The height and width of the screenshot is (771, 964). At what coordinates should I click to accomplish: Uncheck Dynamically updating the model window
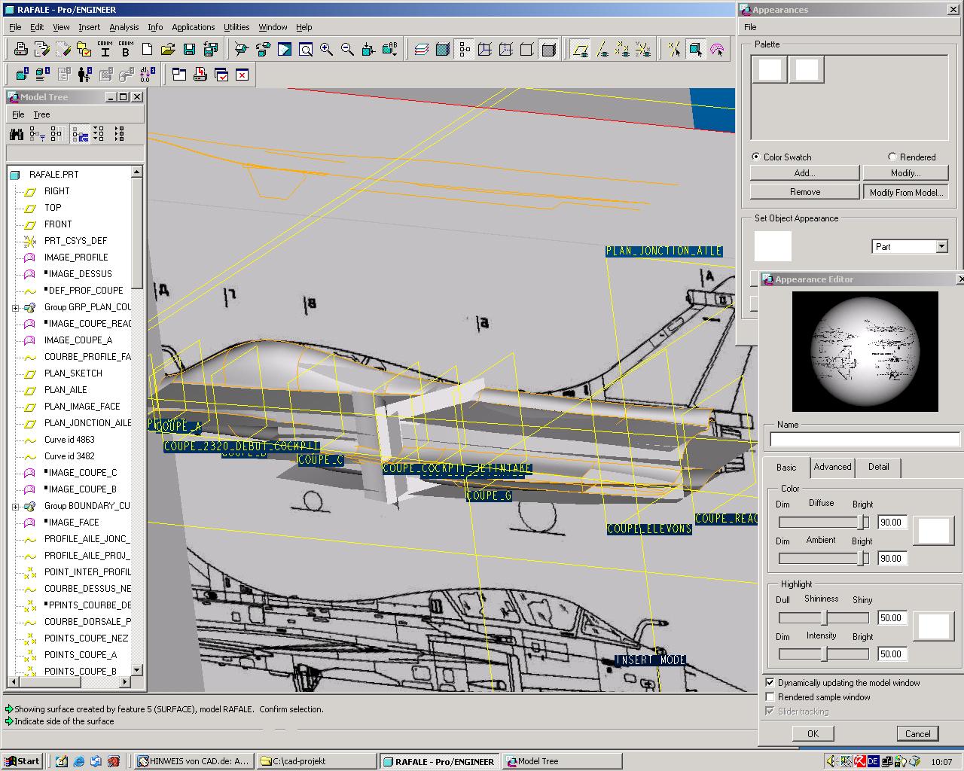(770, 683)
